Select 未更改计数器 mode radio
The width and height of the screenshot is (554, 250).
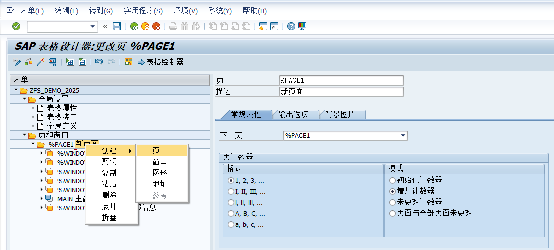tap(392, 202)
